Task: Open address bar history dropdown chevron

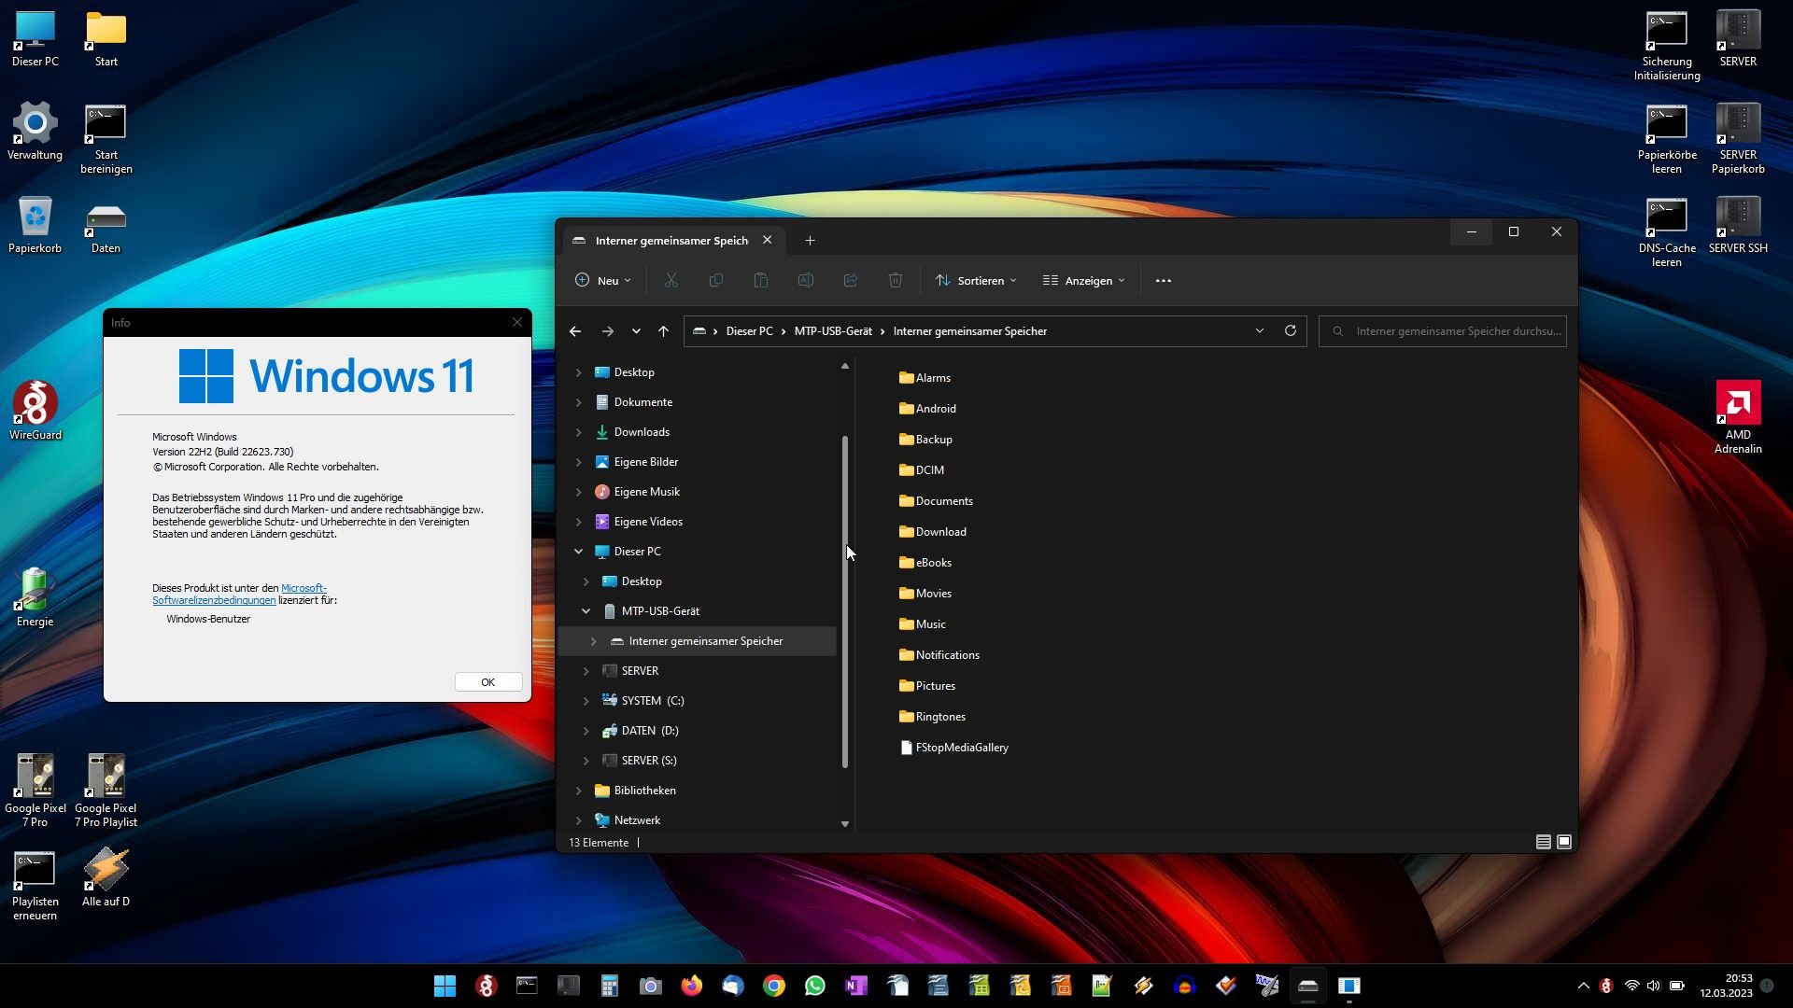Action: point(1259,330)
